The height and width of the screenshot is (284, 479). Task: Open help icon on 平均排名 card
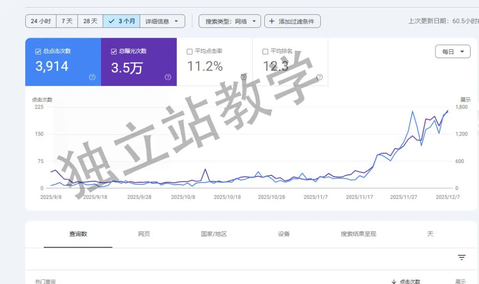pos(319,77)
